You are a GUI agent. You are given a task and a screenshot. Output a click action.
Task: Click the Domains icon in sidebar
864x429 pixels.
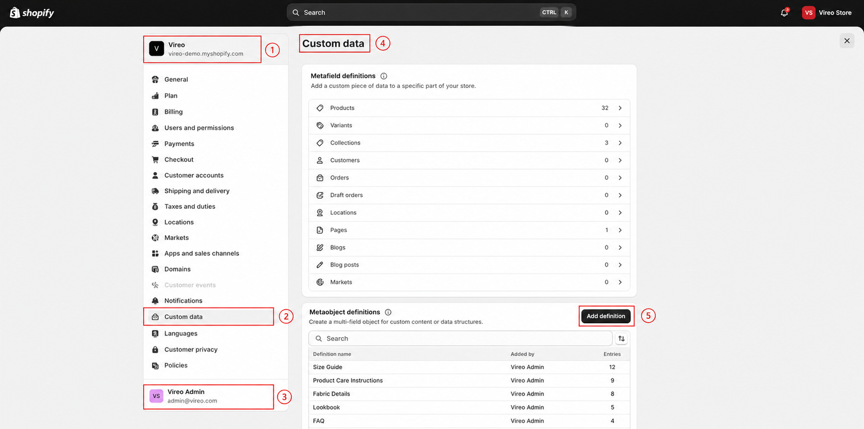156,269
